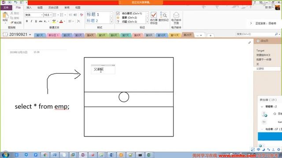Open the font size 10.5 dropdown
Viewport: 282px width, 158px height.
[x=51, y=15]
